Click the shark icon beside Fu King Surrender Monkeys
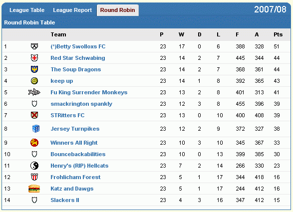This screenshot has width=293, height=212. tap(34, 92)
